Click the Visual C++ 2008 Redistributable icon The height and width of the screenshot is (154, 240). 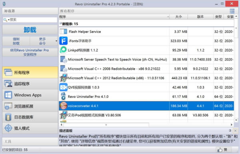coord(63,69)
